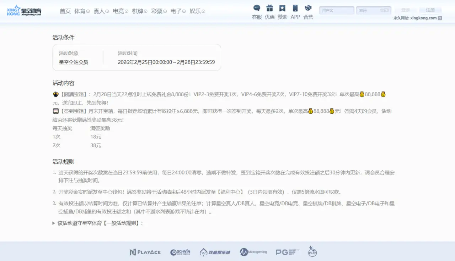
Task: Expand the 一般活动规则 rules disclosure triangle
Action: tap(54, 223)
